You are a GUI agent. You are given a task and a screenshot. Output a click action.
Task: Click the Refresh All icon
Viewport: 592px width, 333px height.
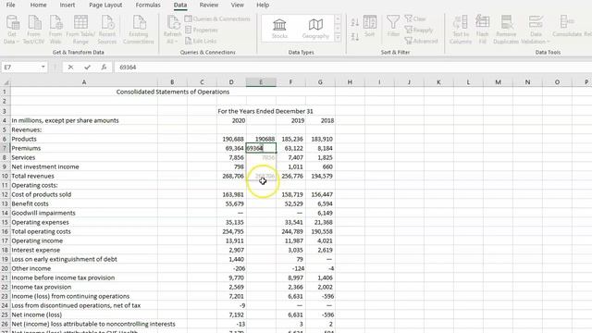173,30
